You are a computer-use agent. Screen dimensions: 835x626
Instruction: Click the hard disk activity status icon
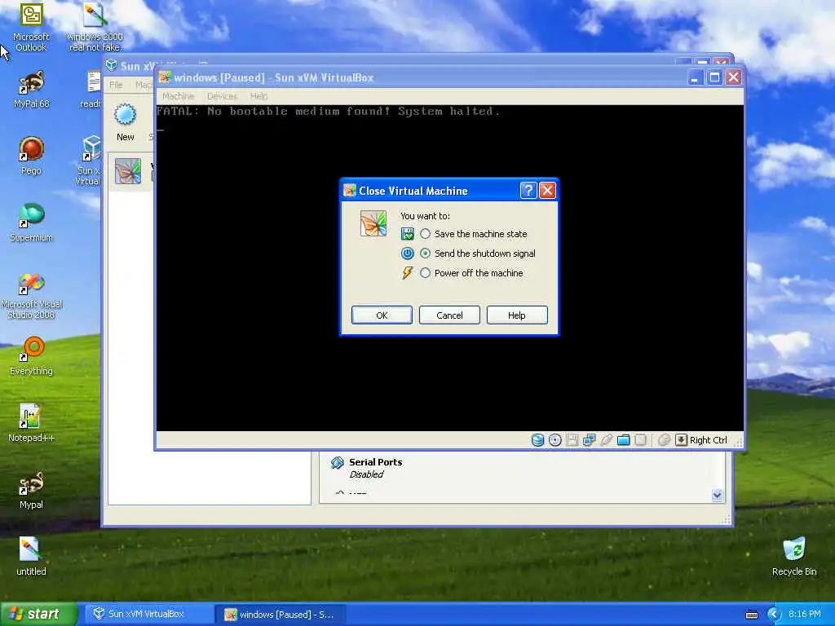pos(538,439)
